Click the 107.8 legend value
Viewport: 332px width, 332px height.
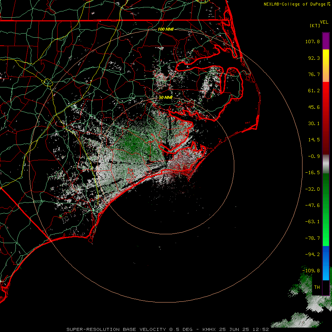click(x=312, y=41)
